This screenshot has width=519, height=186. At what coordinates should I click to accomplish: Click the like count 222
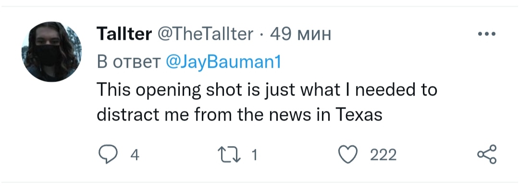[383, 155]
